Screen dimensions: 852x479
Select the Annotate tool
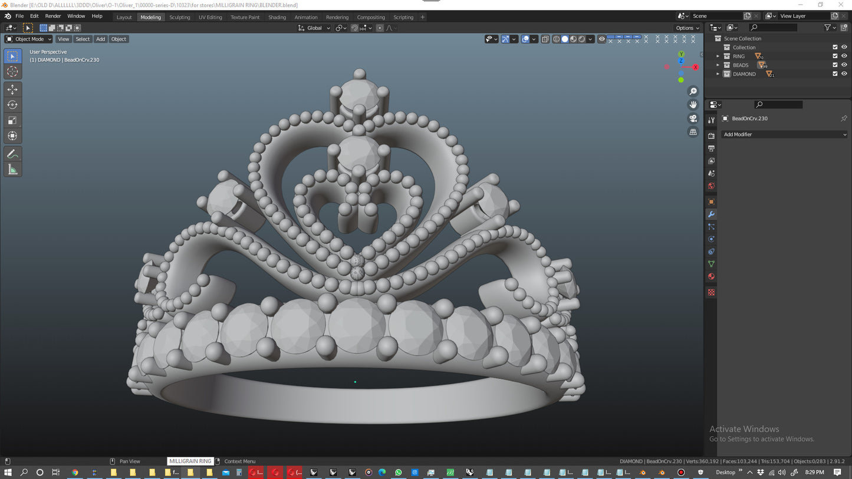(12, 154)
